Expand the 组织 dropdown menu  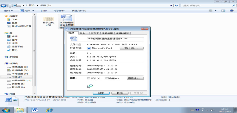(8, 11)
